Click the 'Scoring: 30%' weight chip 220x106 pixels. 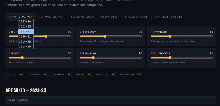click(15, 74)
